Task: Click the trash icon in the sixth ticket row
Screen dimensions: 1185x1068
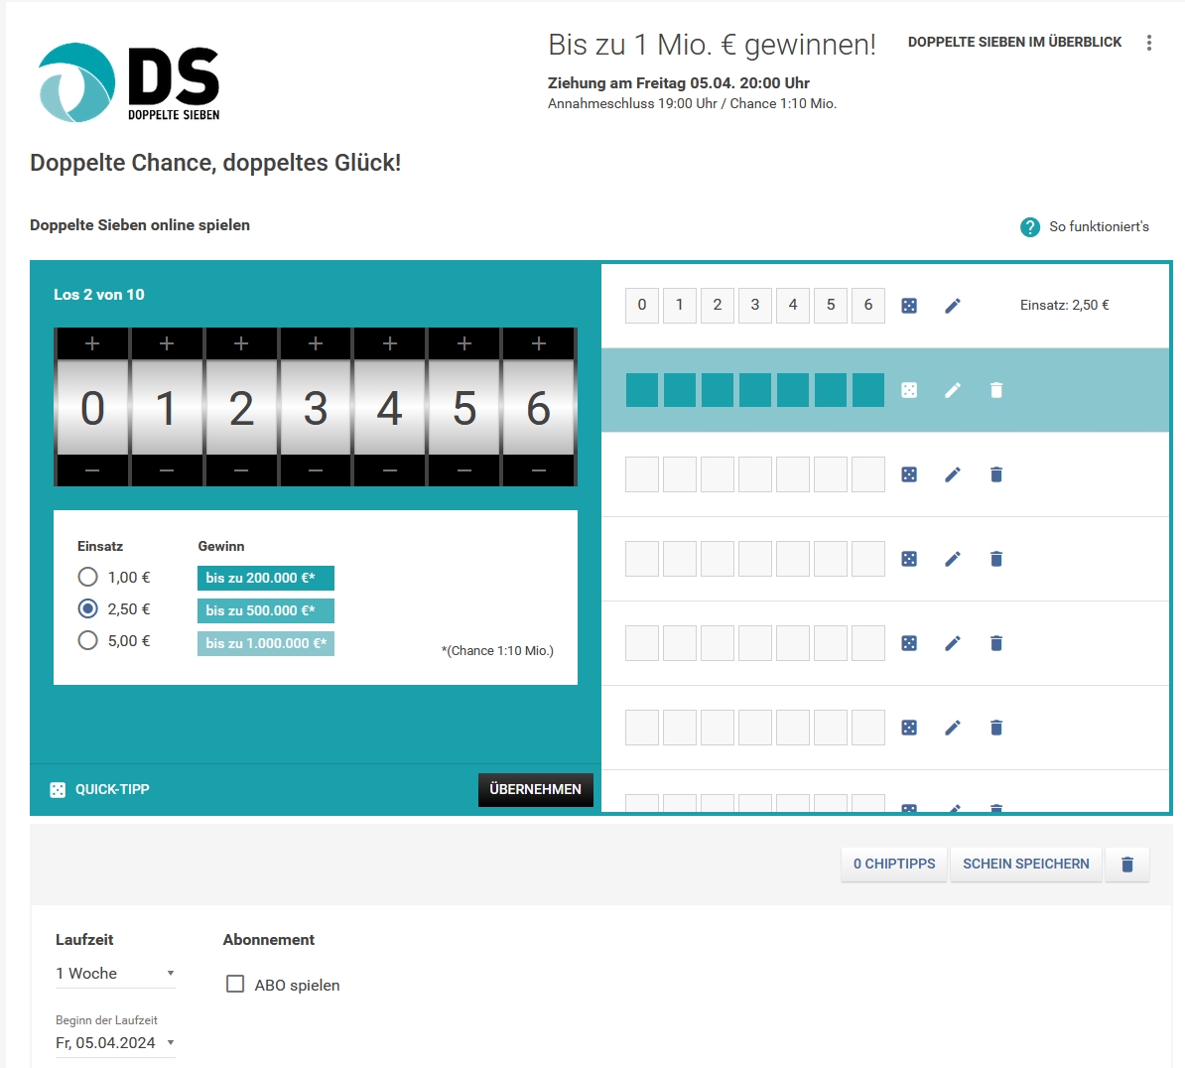Action: pyautogui.click(x=996, y=728)
